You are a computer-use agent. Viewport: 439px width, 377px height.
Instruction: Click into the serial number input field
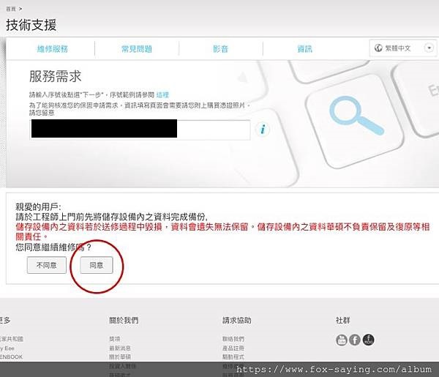click(140, 130)
